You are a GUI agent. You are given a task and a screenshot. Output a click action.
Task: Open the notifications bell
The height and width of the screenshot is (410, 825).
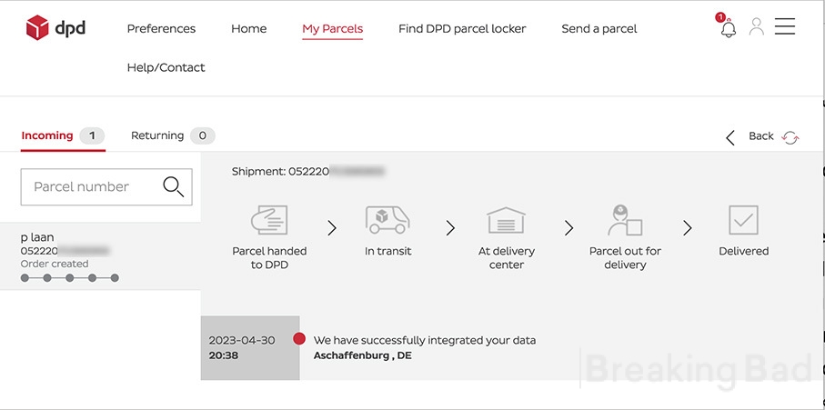pos(727,26)
